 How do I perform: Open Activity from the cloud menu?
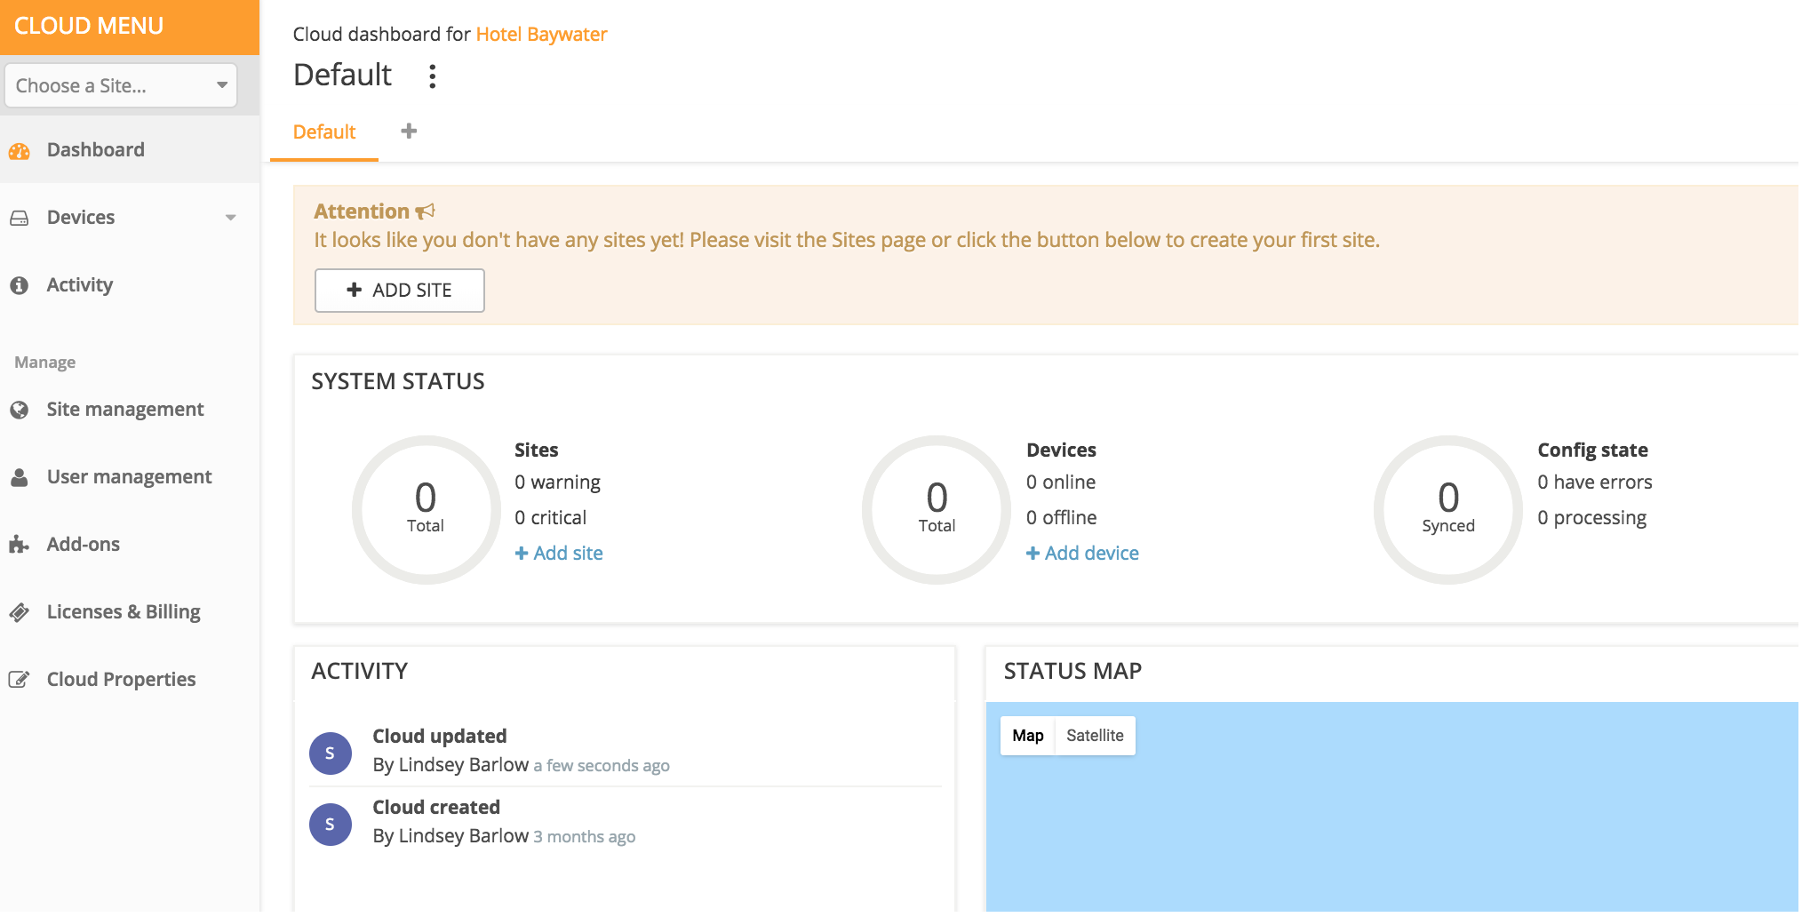coord(130,285)
